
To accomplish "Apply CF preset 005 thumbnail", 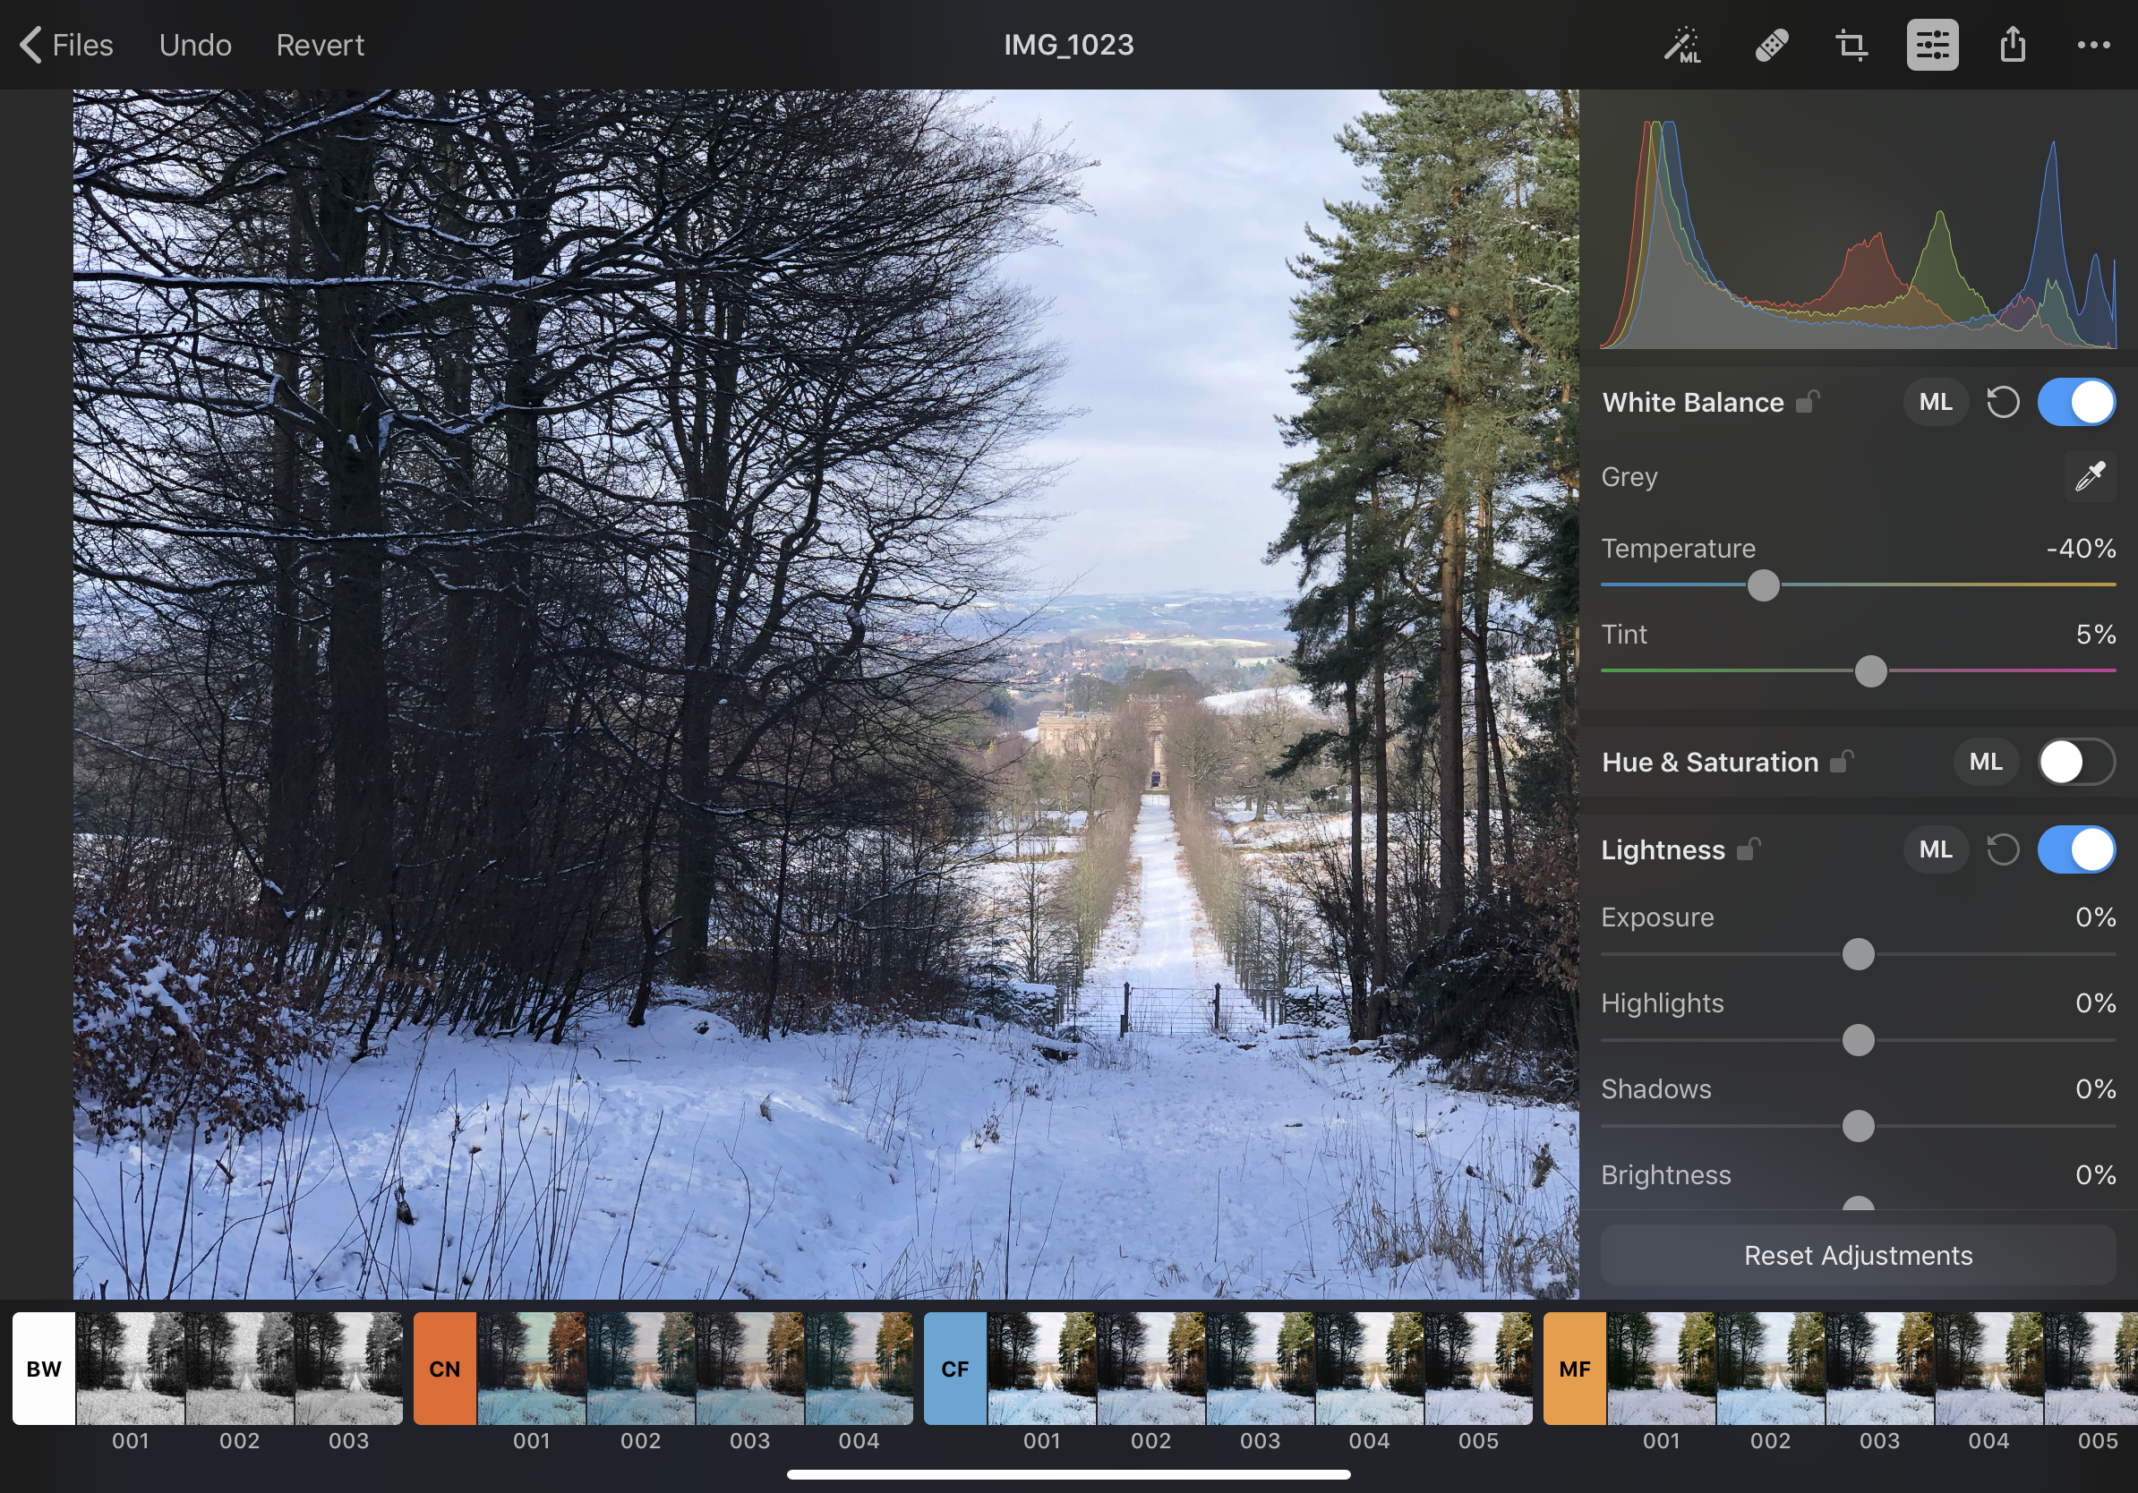I will click(1478, 1369).
